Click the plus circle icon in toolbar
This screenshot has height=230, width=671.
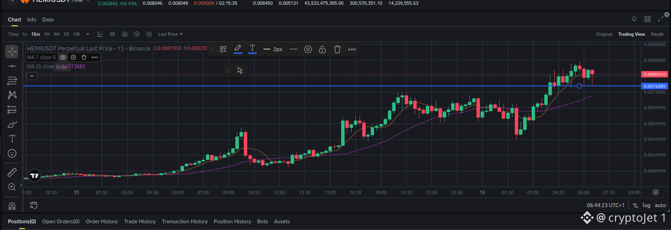(136, 34)
